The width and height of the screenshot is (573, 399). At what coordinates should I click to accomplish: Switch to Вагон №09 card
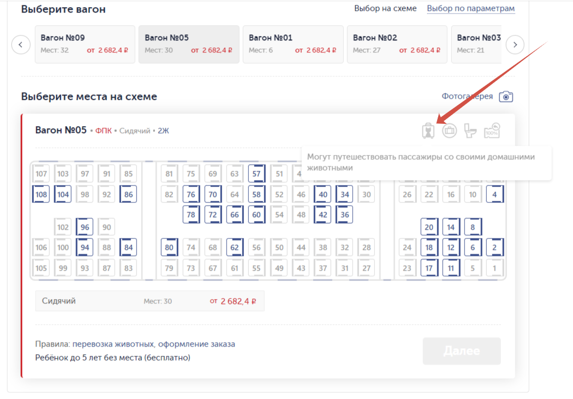[x=85, y=44]
